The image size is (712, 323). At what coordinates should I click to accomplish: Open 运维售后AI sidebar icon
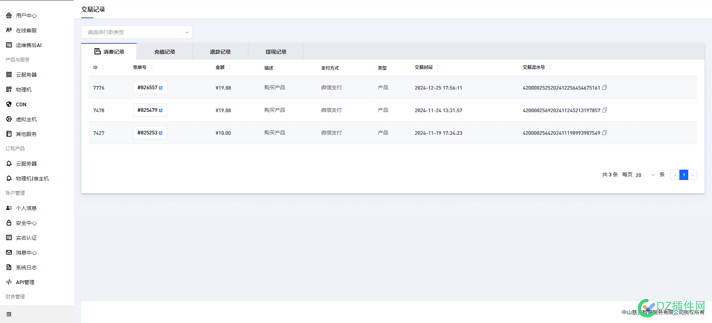click(x=9, y=45)
